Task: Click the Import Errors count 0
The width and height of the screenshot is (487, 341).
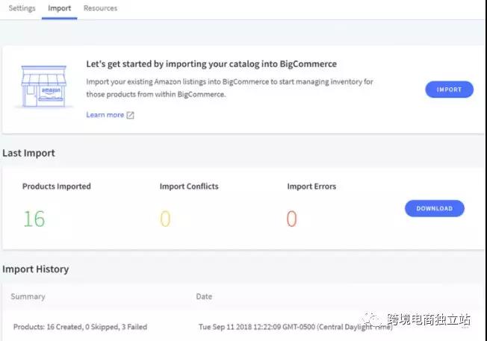Action: click(x=291, y=219)
